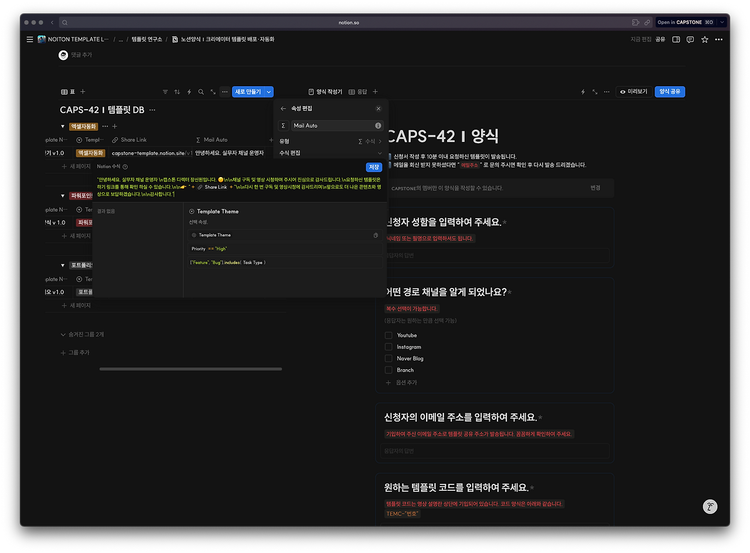Click the 저장 save button
The height and width of the screenshot is (553, 750).
(374, 168)
